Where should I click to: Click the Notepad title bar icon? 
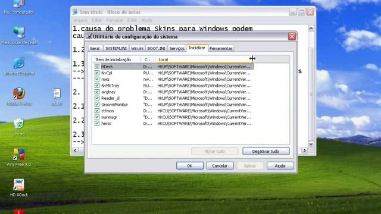75,12
